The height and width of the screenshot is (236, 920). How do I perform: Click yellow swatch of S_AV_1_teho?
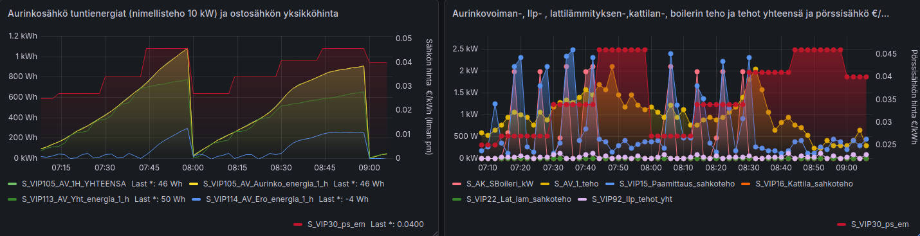pos(544,184)
